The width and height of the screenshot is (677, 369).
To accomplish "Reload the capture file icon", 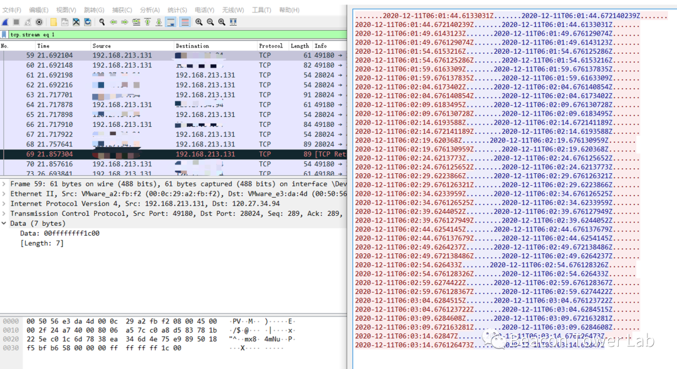I will [88, 22].
